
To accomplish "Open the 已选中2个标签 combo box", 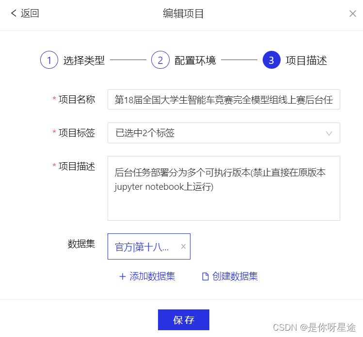I will pyautogui.click(x=223, y=133).
